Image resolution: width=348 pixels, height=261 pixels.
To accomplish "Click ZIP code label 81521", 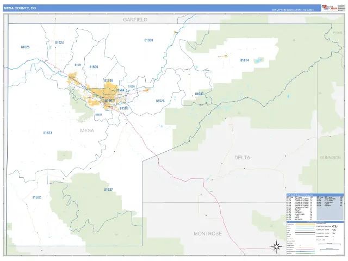I will click(78, 65).
